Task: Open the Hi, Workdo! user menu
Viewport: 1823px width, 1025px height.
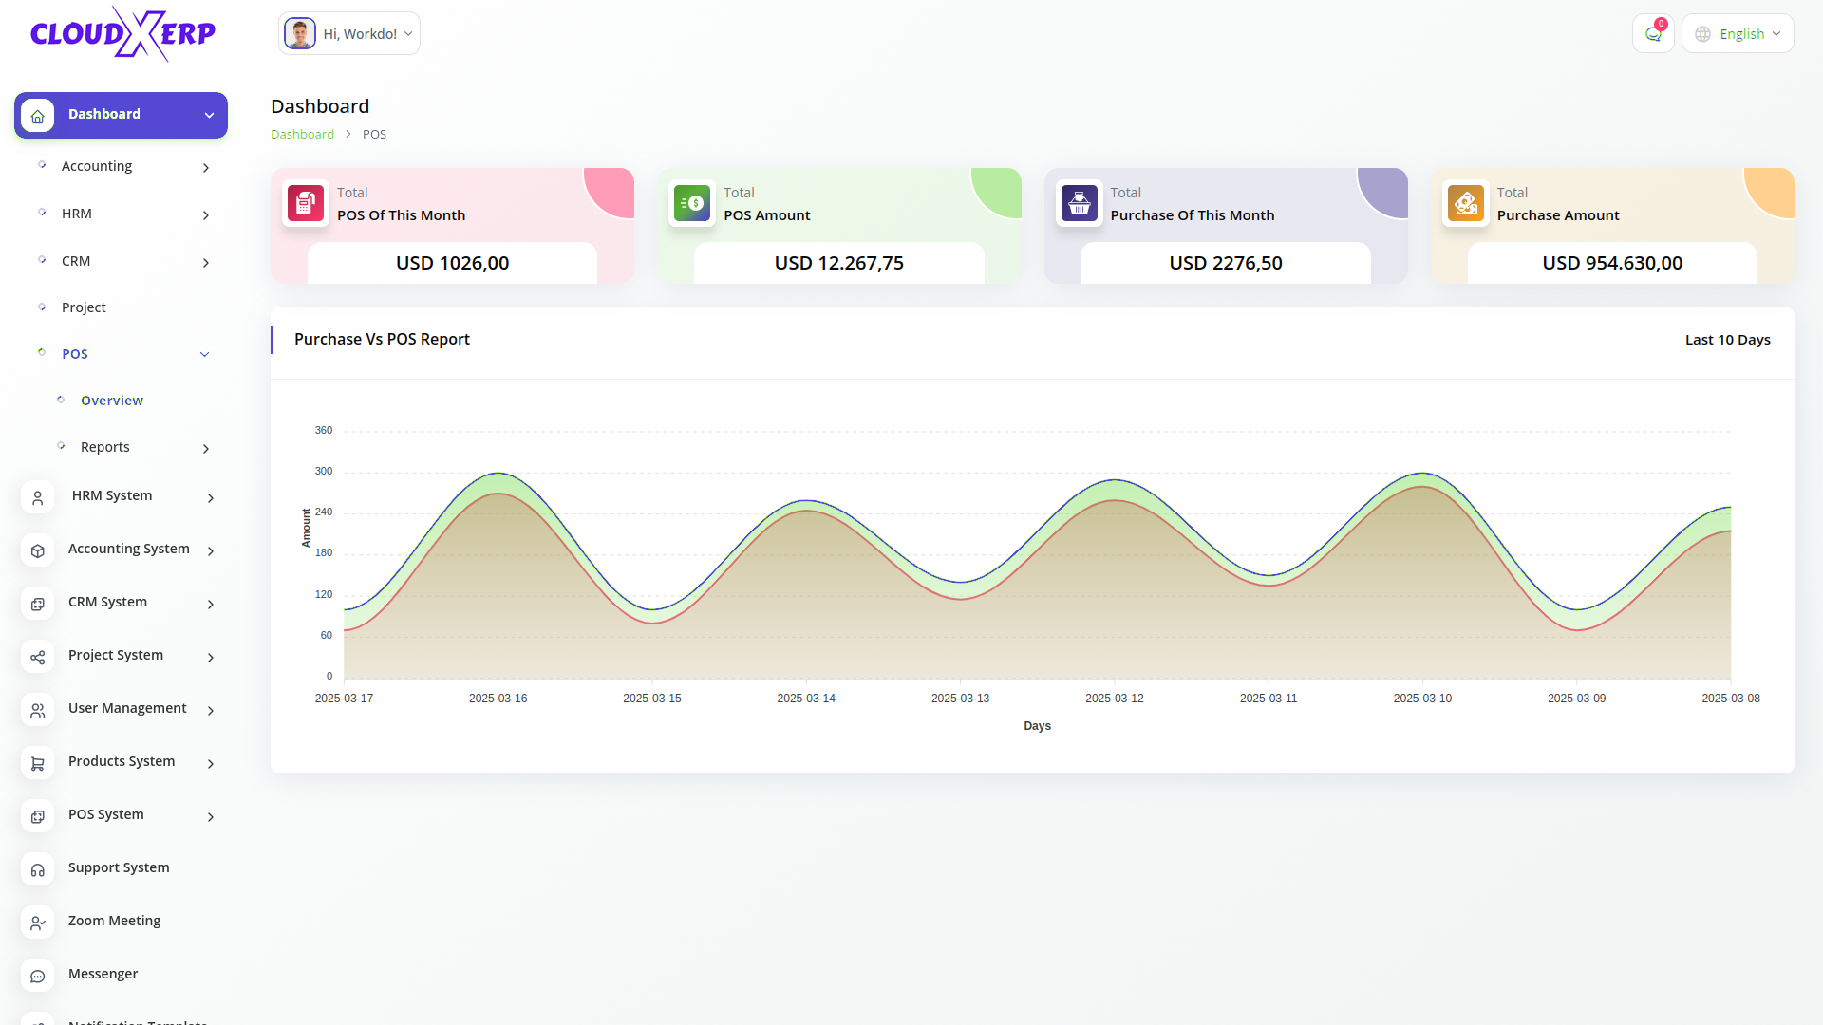Action: [x=349, y=34]
